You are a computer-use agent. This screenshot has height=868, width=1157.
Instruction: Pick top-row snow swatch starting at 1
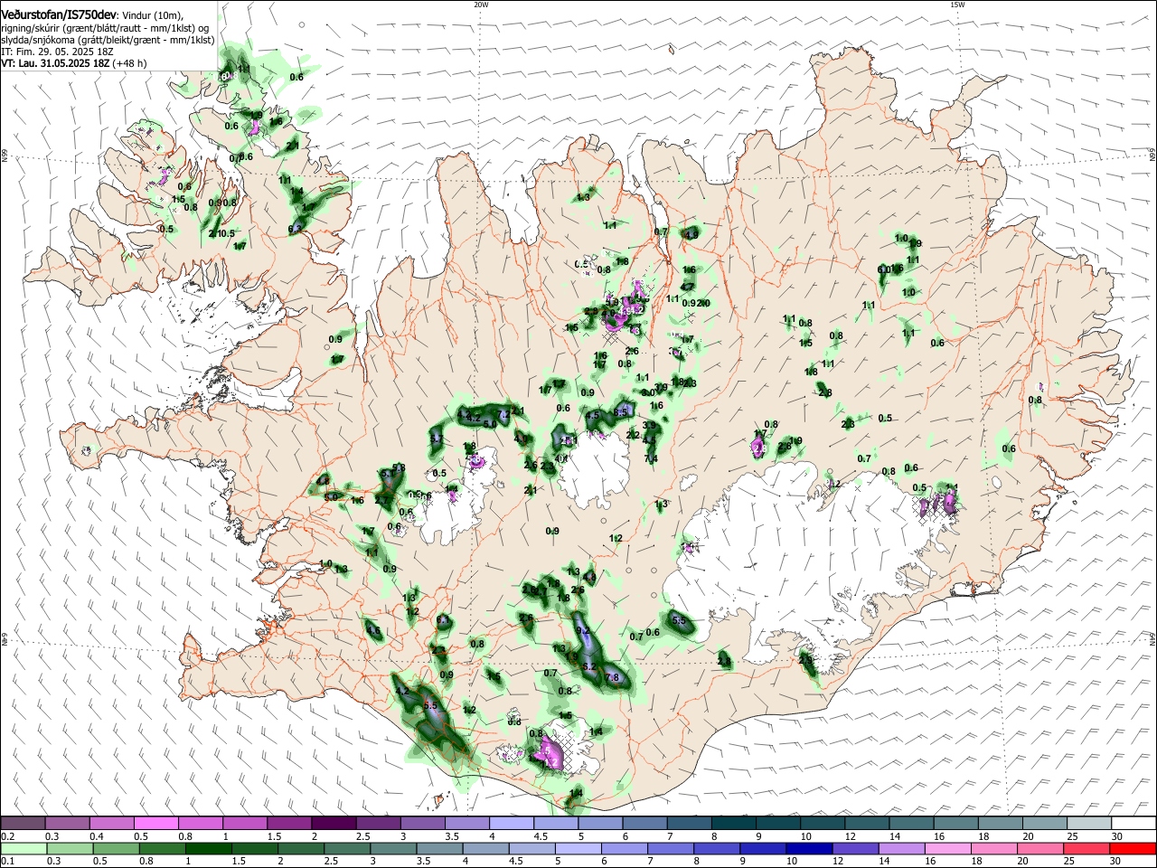(244, 824)
